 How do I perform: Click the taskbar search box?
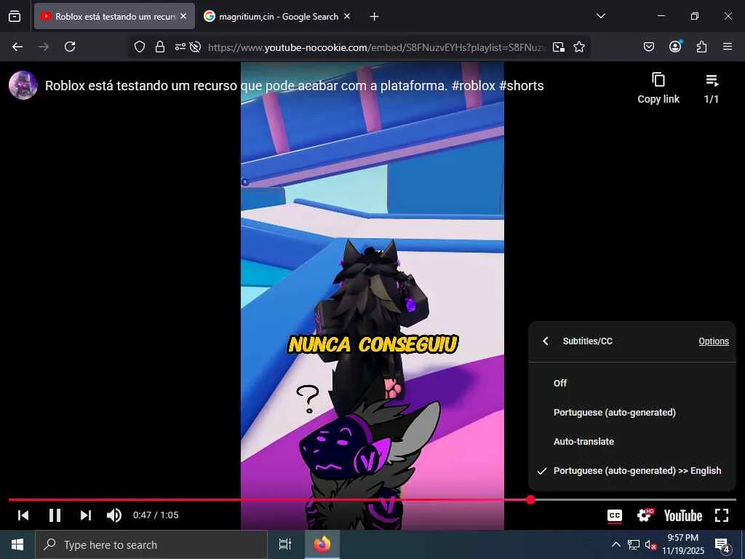coord(151,544)
